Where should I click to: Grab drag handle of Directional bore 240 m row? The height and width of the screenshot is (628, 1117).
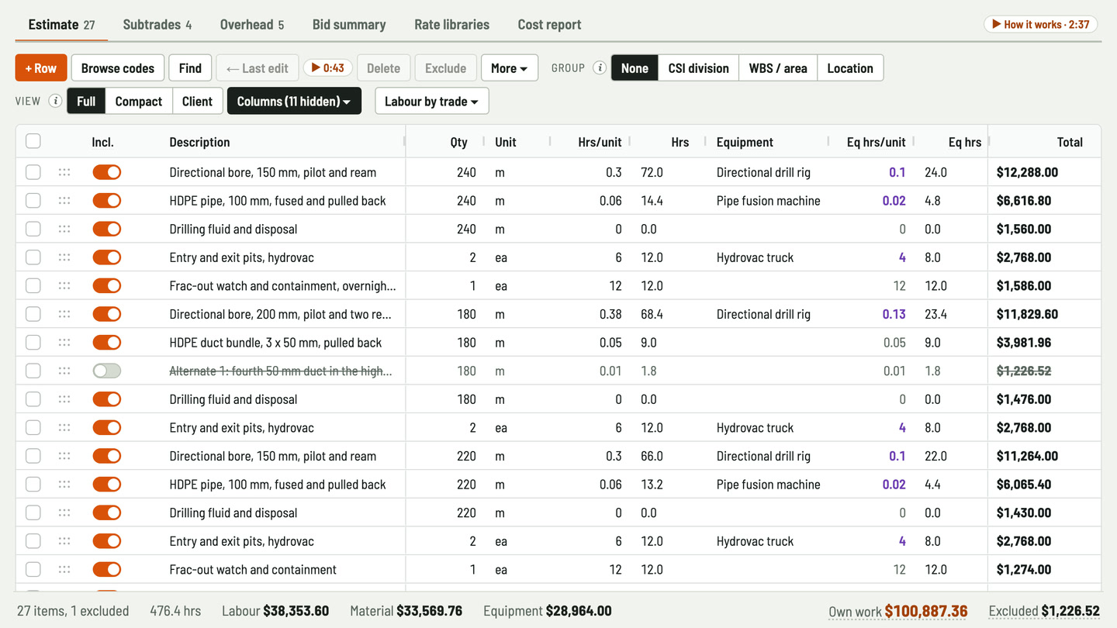[64, 172]
